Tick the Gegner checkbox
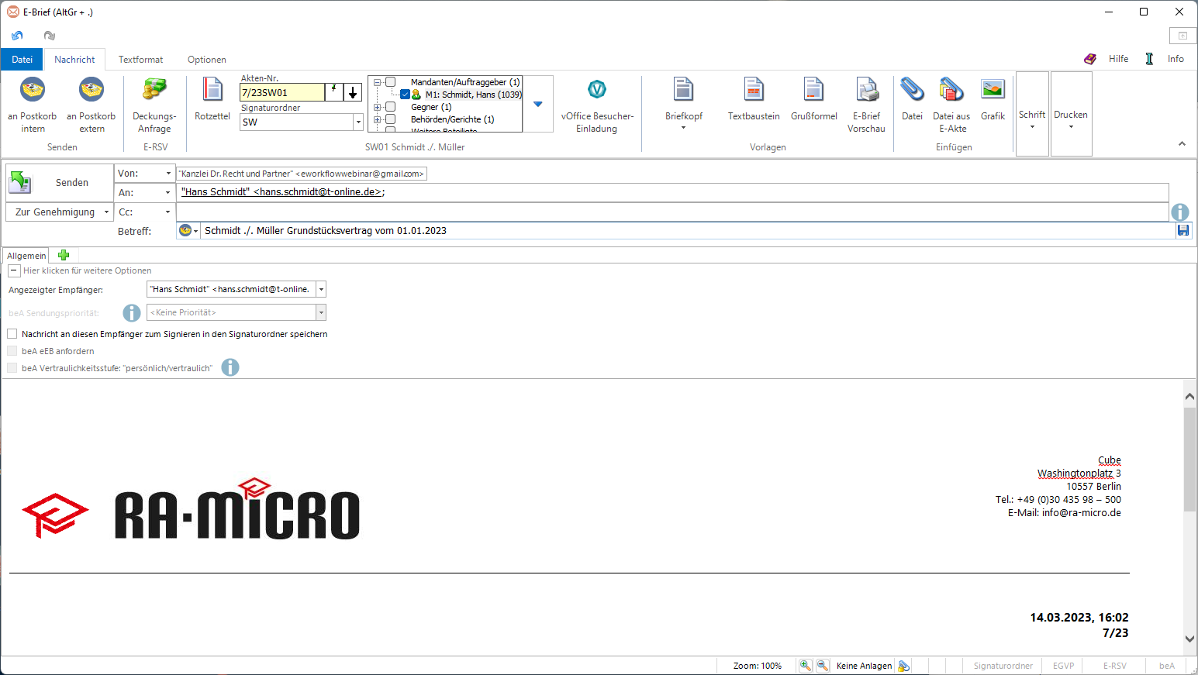This screenshot has width=1198, height=675. [391, 107]
